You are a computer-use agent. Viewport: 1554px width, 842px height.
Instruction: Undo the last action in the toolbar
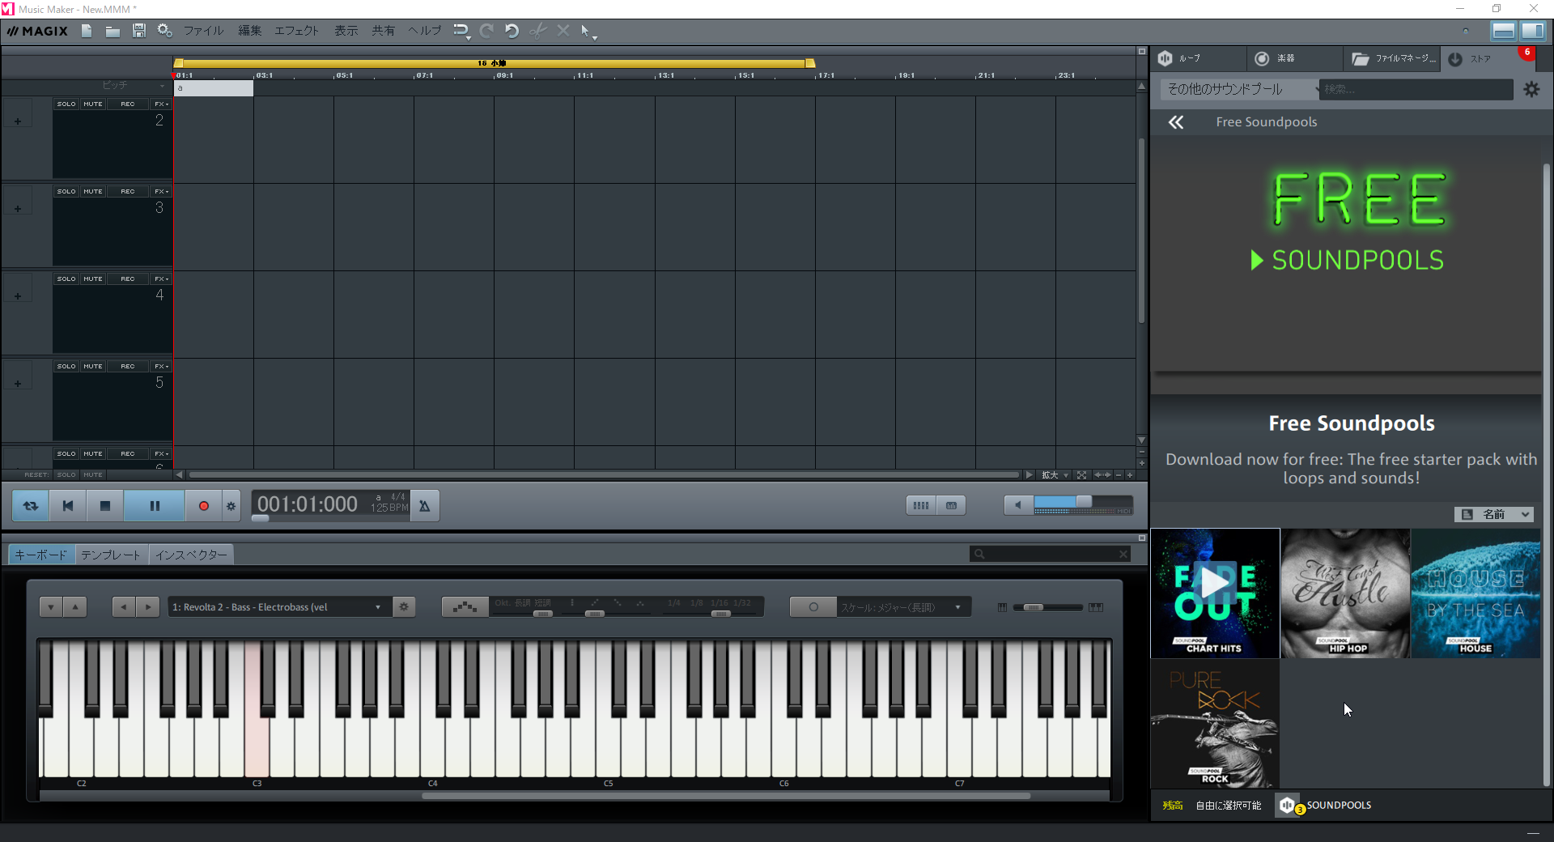[x=512, y=31]
